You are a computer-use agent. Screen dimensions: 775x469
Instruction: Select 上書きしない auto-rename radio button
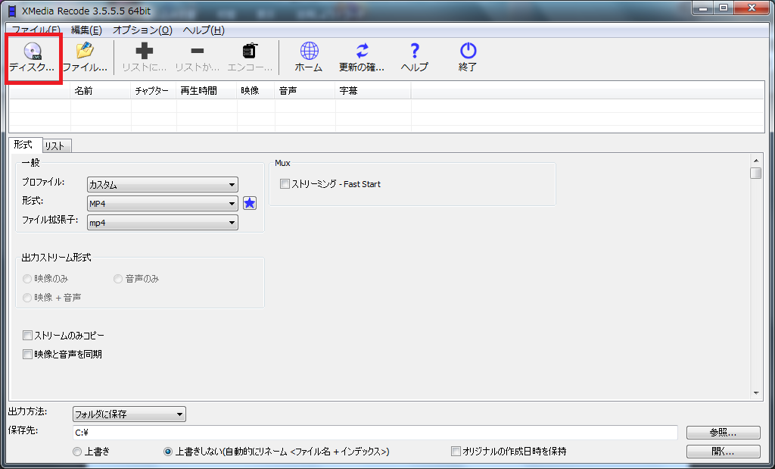click(168, 451)
